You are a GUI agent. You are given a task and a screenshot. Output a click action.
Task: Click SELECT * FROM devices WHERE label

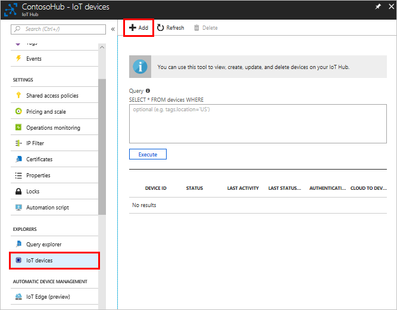tap(166, 100)
